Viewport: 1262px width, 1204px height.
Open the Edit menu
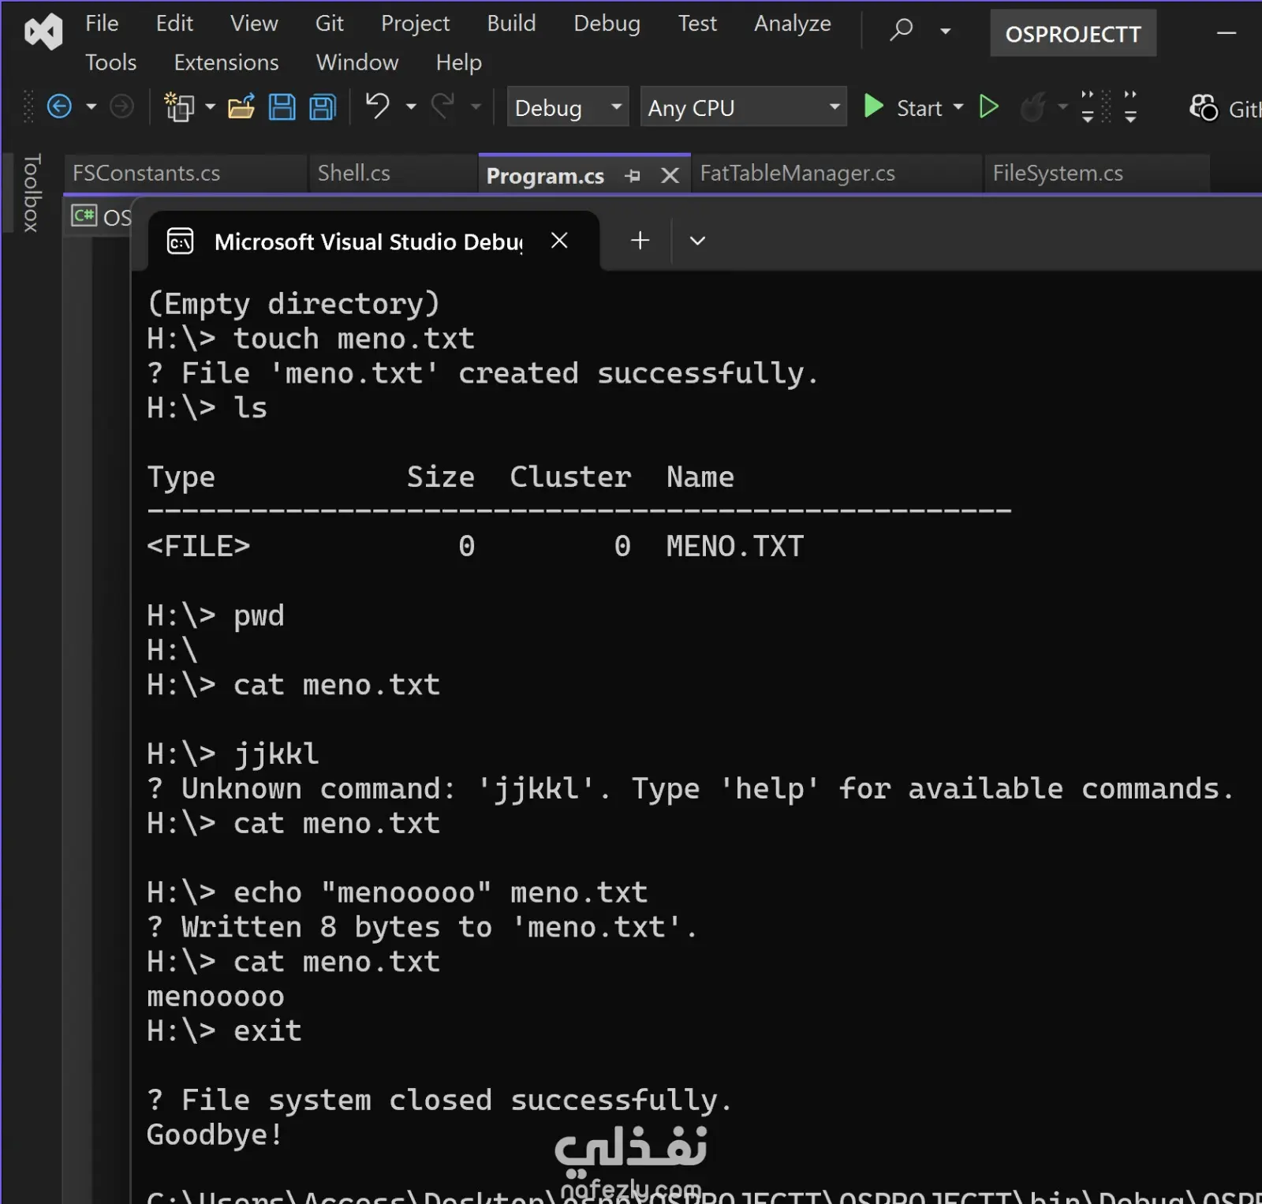tap(174, 24)
